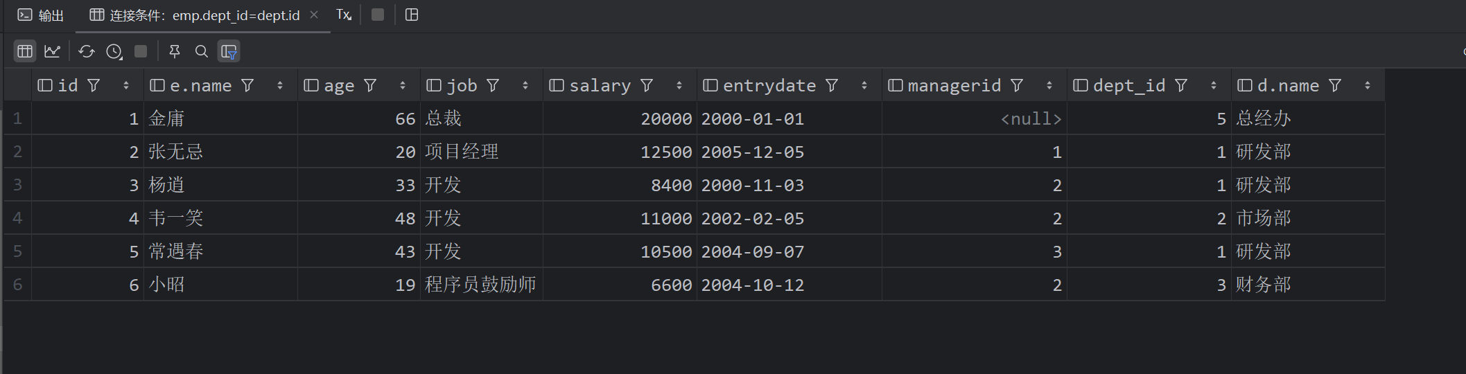
Task: Click the job cell 项目经理
Action: click(482, 152)
